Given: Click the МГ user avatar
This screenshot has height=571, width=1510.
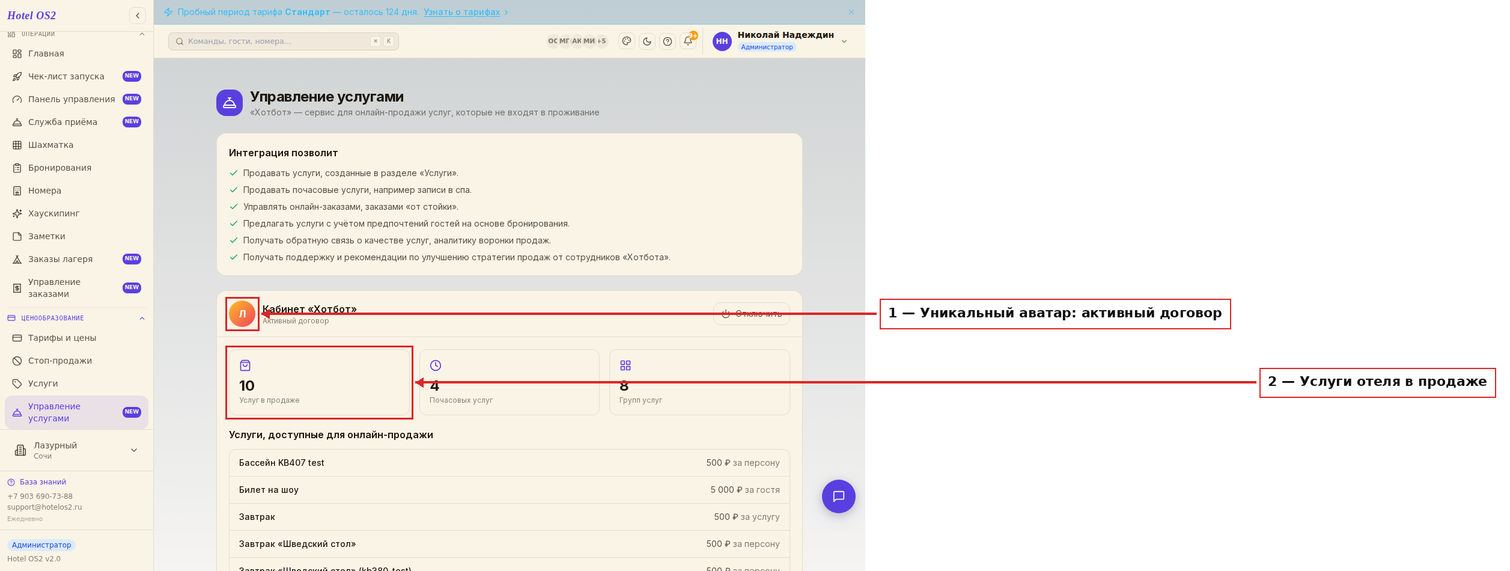Looking at the screenshot, I should click(565, 41).
